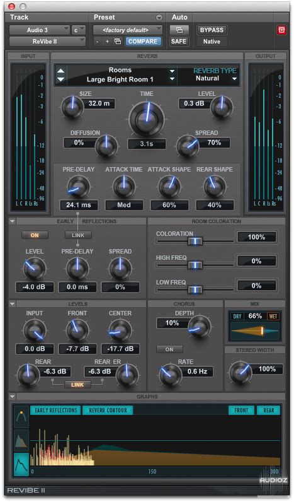Click the LOW FREQ slider handle
The image size is (294, 502).
click(195, 289)
